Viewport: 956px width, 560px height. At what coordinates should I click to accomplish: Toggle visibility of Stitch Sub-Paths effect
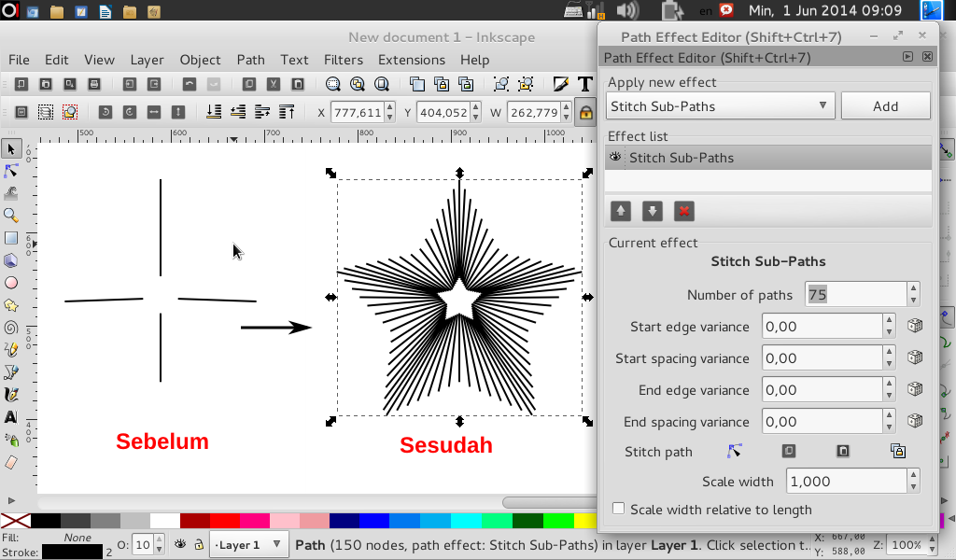click(x=613, y=157)
